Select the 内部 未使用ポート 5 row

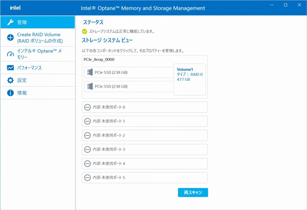[x=145, y=177]
